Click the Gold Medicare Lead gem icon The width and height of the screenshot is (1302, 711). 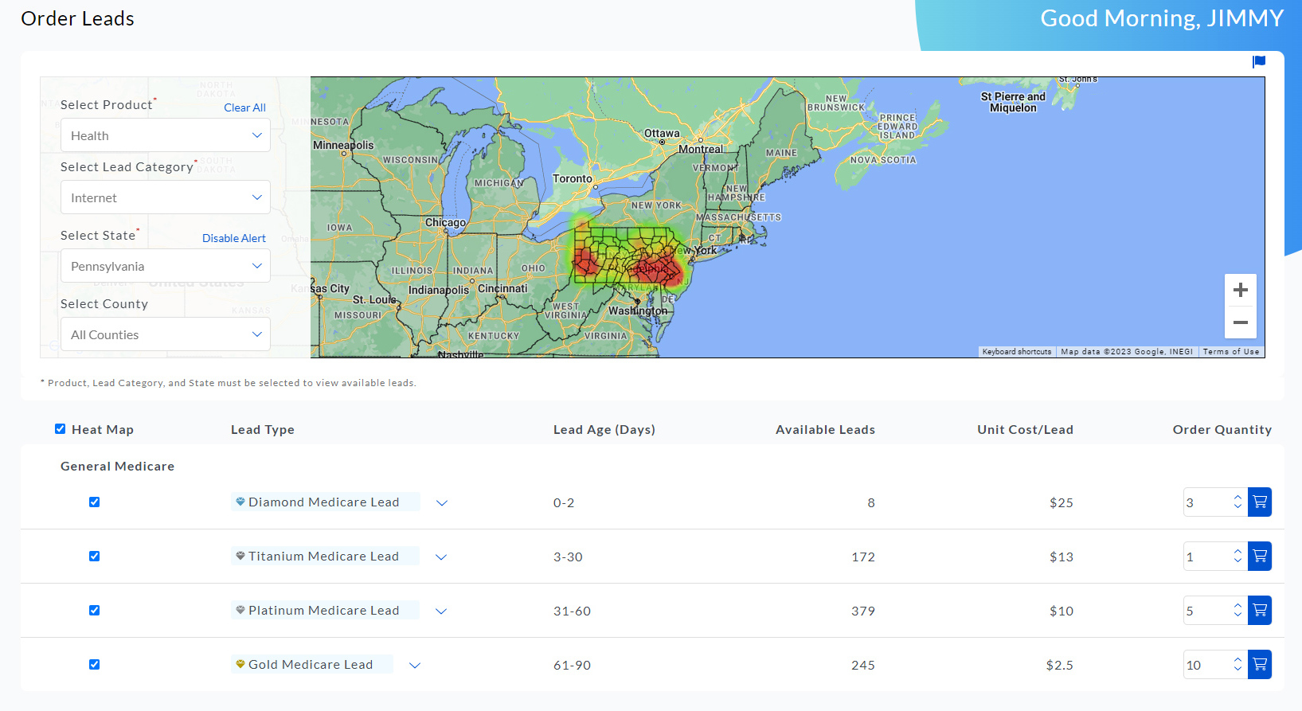click(x=240, y=664)
